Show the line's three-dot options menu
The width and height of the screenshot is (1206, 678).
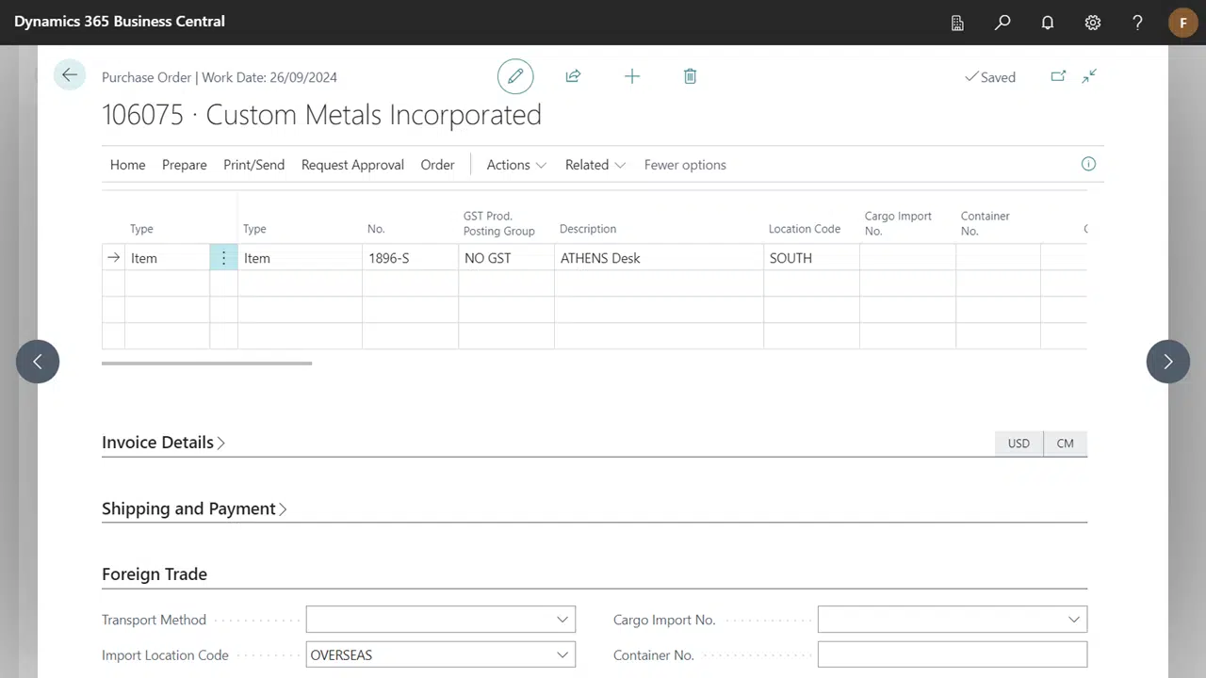223,258
